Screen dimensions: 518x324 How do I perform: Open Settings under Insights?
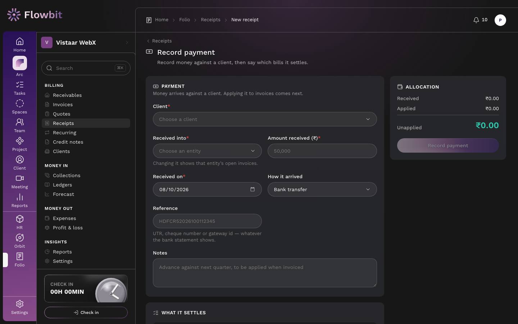pyautogui.click(x=86, y=261)
